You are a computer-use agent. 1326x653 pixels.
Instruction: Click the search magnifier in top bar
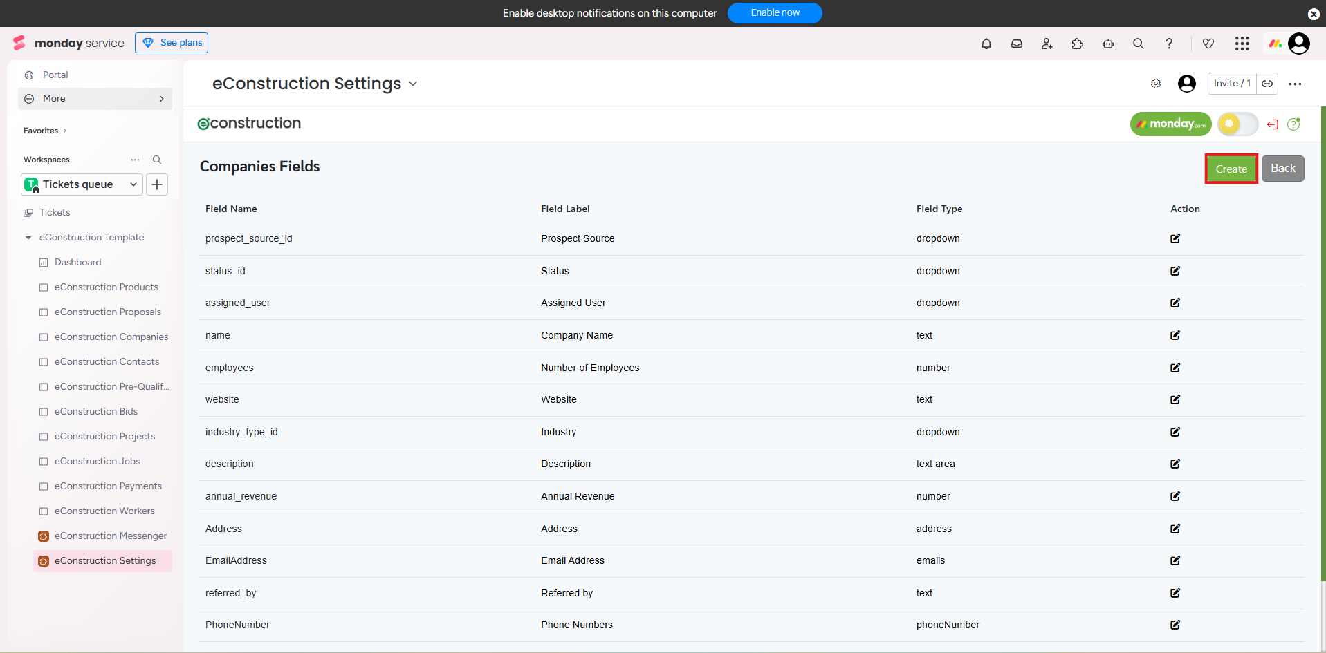(x=1138, y=44)
